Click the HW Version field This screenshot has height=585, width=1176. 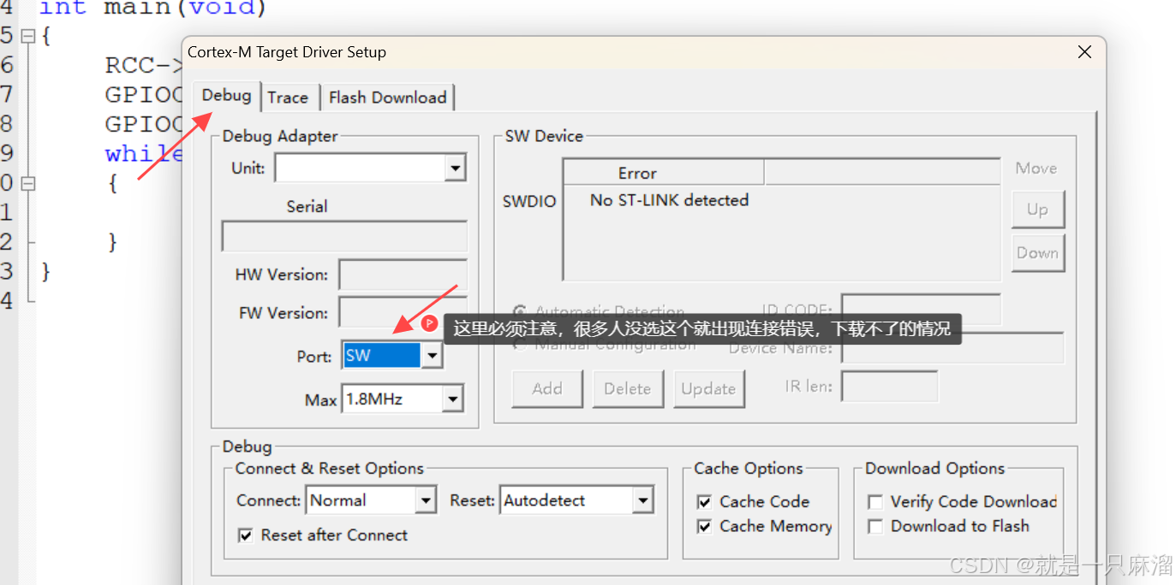[x=403, y=275]
